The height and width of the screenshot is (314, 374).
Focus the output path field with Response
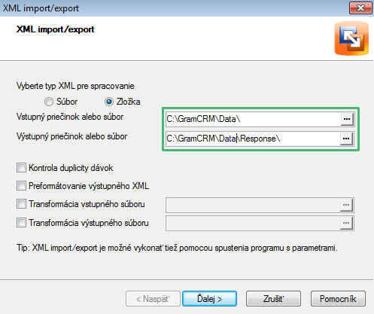tap(253, 139)
